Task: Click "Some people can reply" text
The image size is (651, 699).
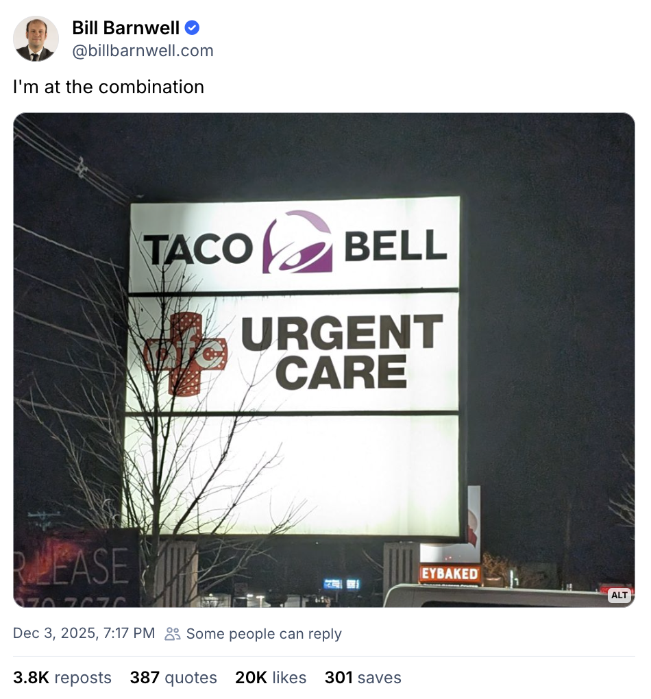Action: coord(264,633)
